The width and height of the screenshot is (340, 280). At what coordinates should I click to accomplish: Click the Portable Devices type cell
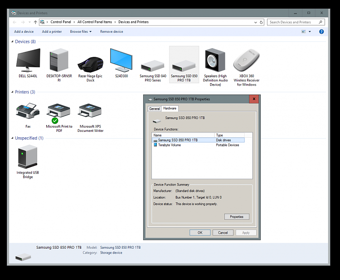tap(228, 145)
